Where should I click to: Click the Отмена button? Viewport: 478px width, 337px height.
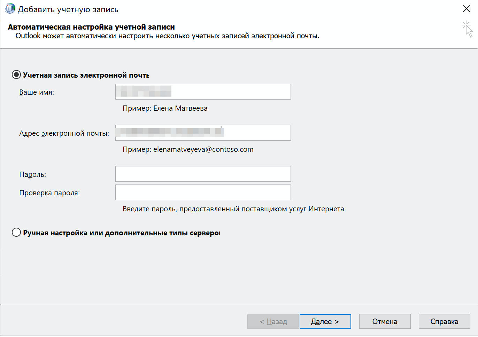pos(385,321)
